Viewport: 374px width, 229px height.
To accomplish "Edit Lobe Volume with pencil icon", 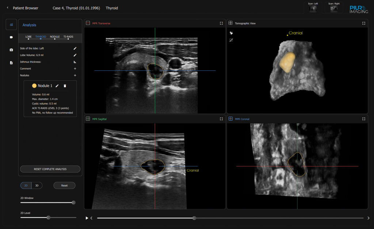I will [x=75, y=55].
